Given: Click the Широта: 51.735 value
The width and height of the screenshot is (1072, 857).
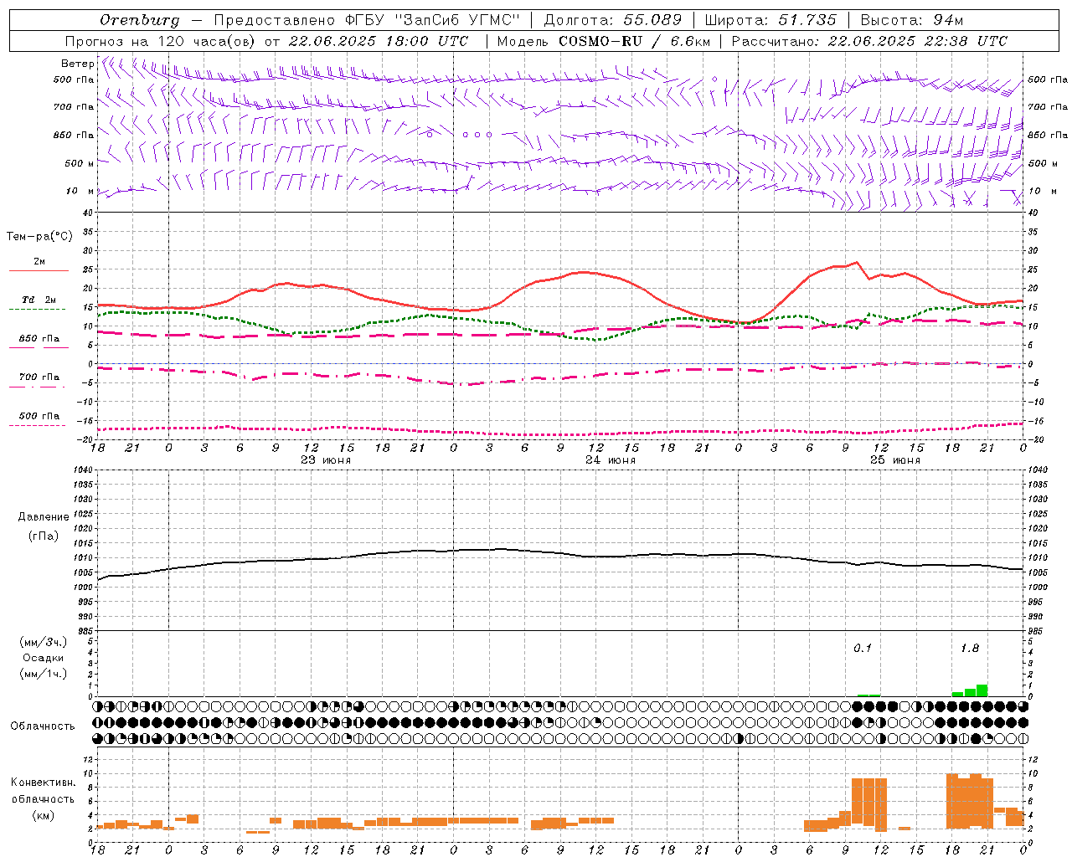Looking at the screenshot, I should pyautogui.click(x=770, y=20).
